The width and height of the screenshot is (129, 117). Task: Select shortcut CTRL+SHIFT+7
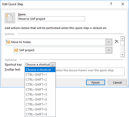(x=40, y=104)
